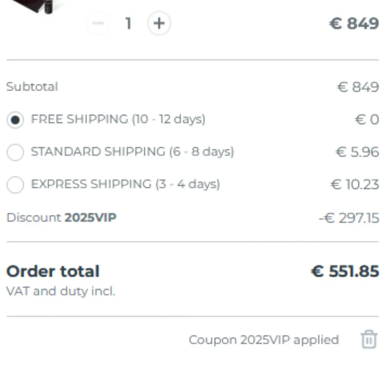386x386 pixels.
Task: Click the minus icon to decrease quantity
Action: pyautogui.click(x=98, y=23)
